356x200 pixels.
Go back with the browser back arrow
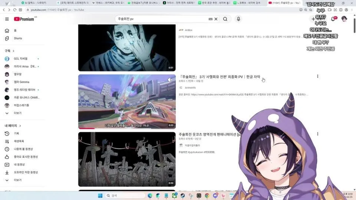(x=4, y=10)
